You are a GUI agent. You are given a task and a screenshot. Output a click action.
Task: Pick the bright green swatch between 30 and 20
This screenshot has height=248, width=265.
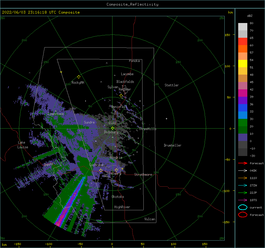click(x=243, y=123)
